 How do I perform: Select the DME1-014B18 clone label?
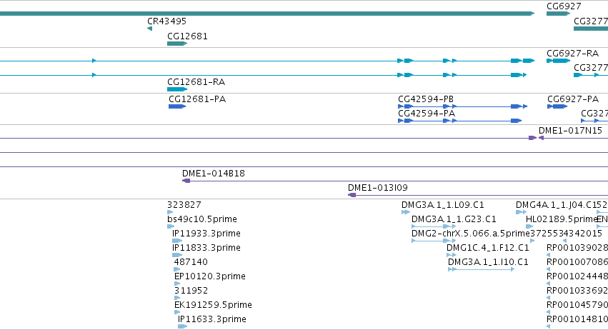214,173
